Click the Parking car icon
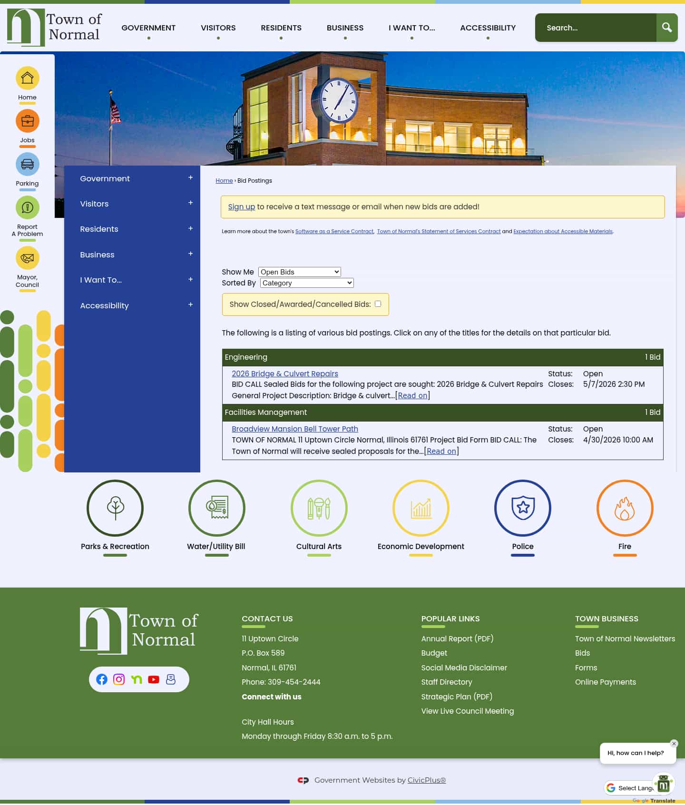The width and height of the screenshot is (685, 805). 27,164
